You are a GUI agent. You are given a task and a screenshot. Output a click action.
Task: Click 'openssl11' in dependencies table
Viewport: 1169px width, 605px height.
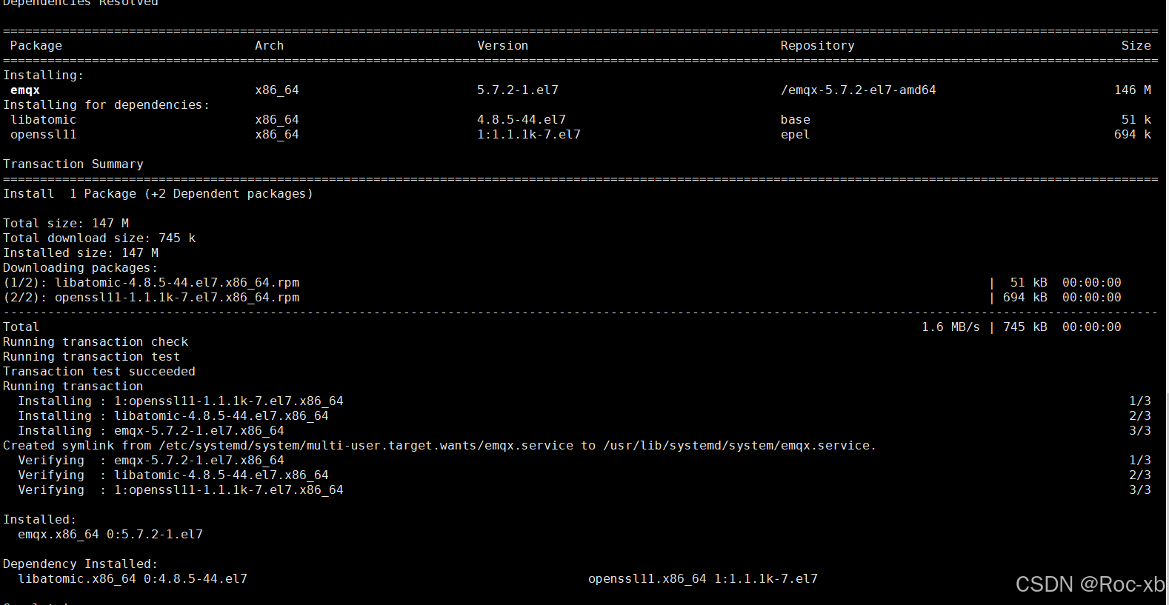pos(44,135)
